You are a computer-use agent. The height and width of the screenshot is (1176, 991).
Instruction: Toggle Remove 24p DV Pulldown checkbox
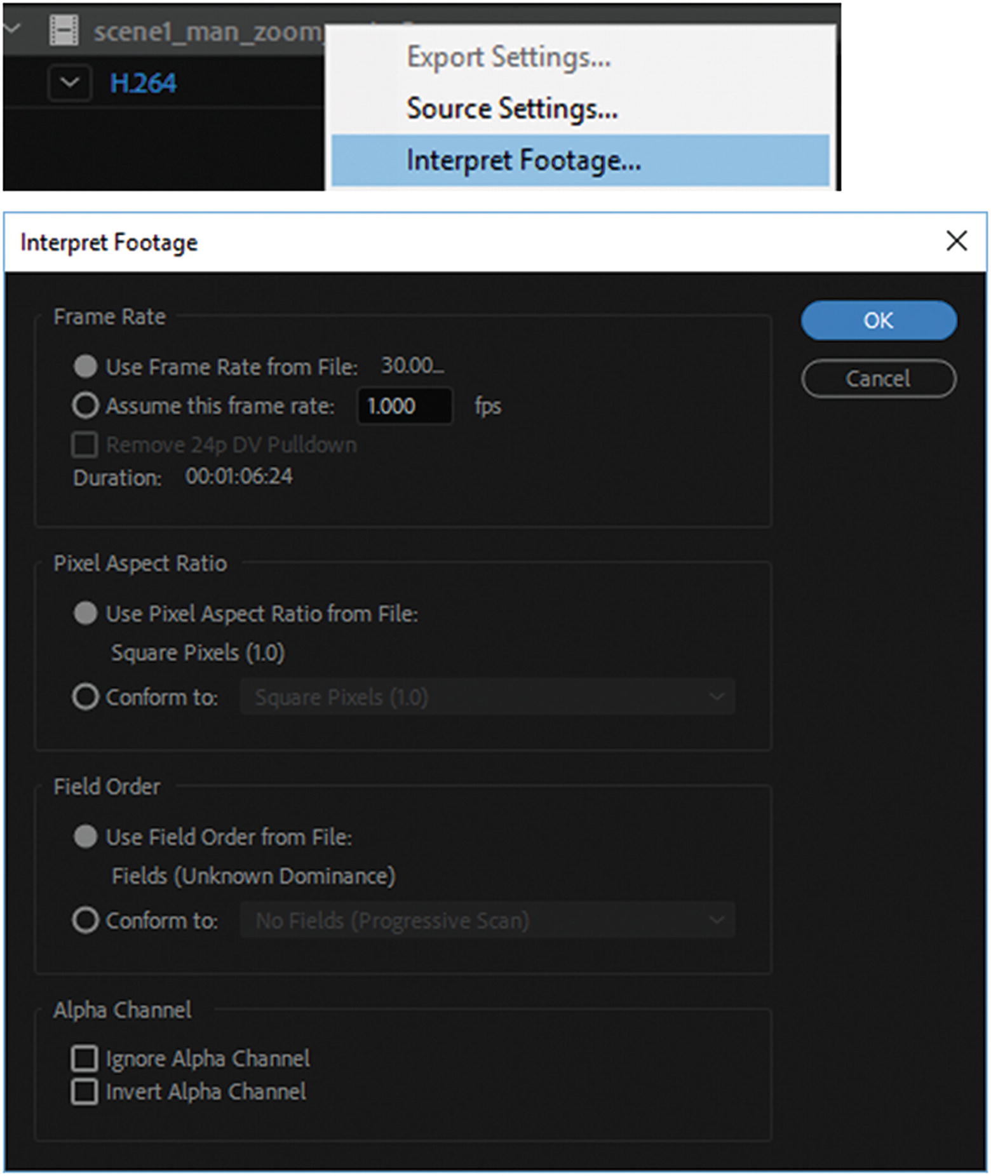[85, 445]
